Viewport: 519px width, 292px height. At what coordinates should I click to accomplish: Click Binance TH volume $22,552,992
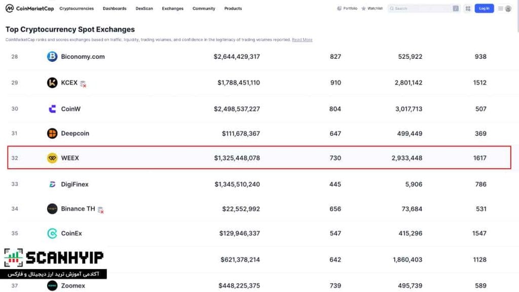point(241,209)
